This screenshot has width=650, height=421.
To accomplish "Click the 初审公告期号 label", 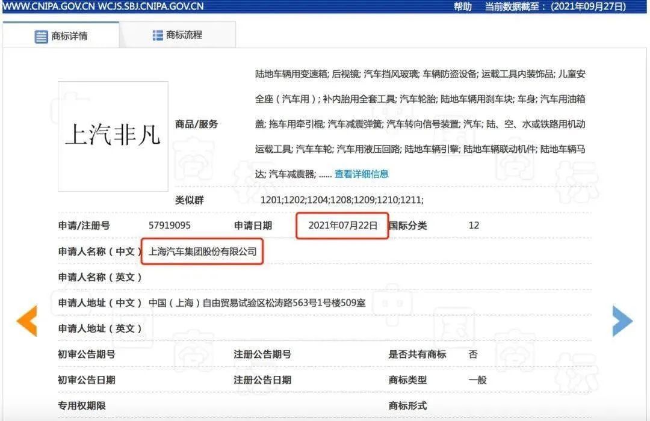I will tap(87, 354).
